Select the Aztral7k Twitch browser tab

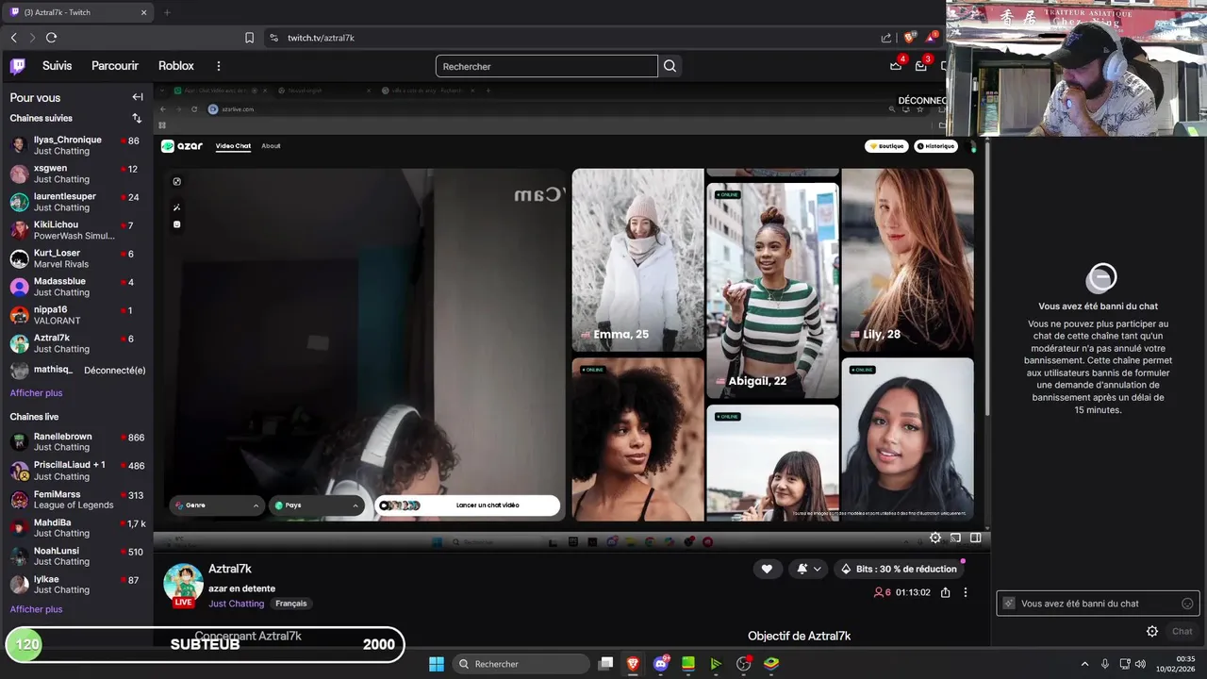(x=77, y=12)
